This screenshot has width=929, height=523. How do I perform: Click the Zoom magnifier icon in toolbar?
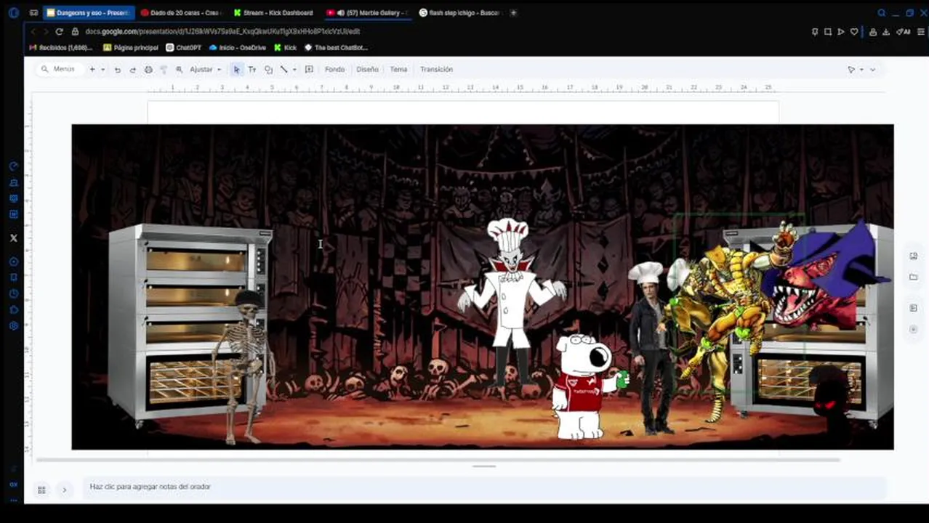coord(179,70)
